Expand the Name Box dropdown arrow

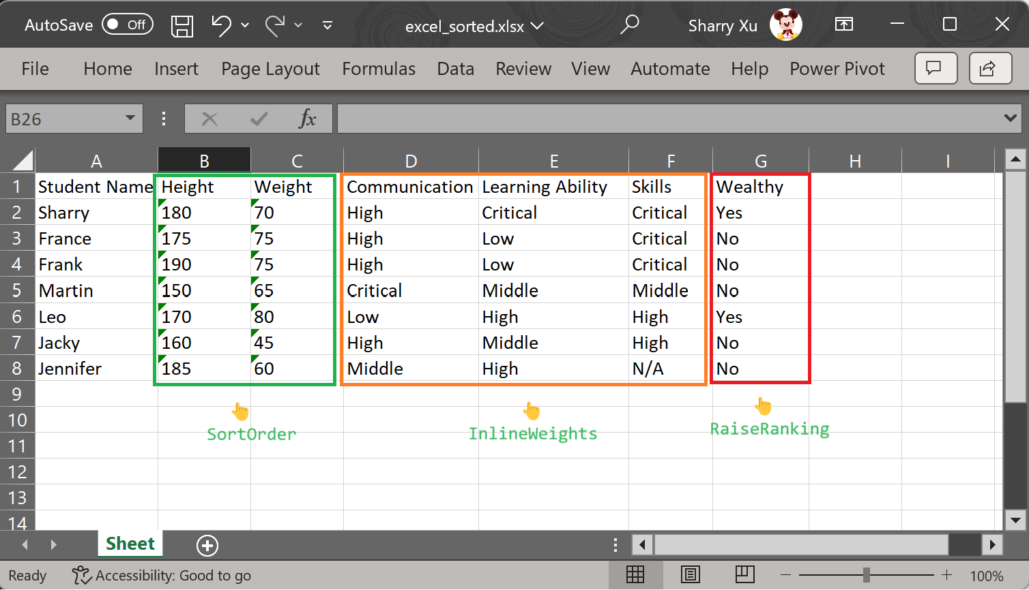coord(130,119)
